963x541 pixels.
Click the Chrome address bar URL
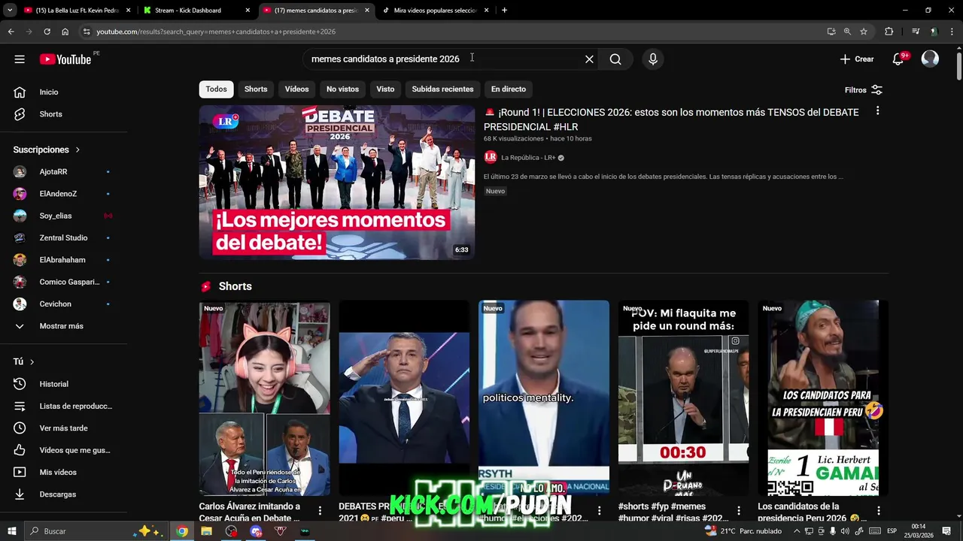tap(216, 32)
